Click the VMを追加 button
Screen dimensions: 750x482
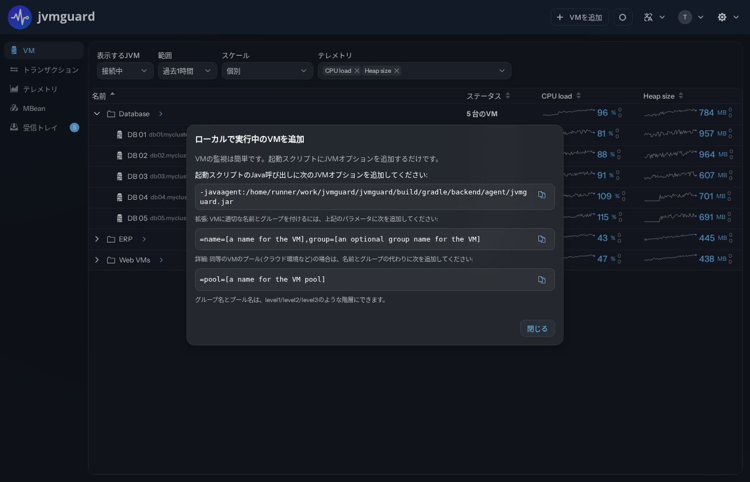pos(580,17)
